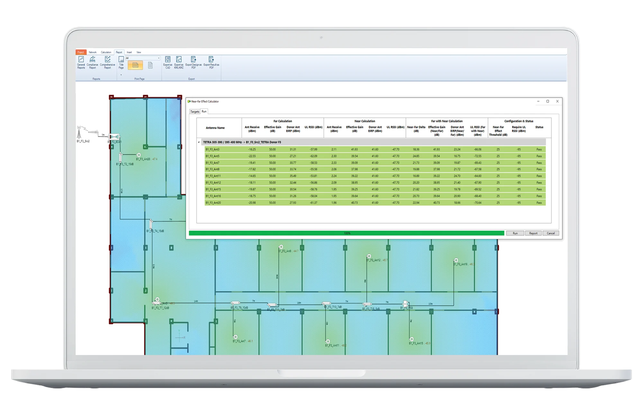
Task: Select landscape page orientation
Action: pyautogui.click(x=135, y=65)
